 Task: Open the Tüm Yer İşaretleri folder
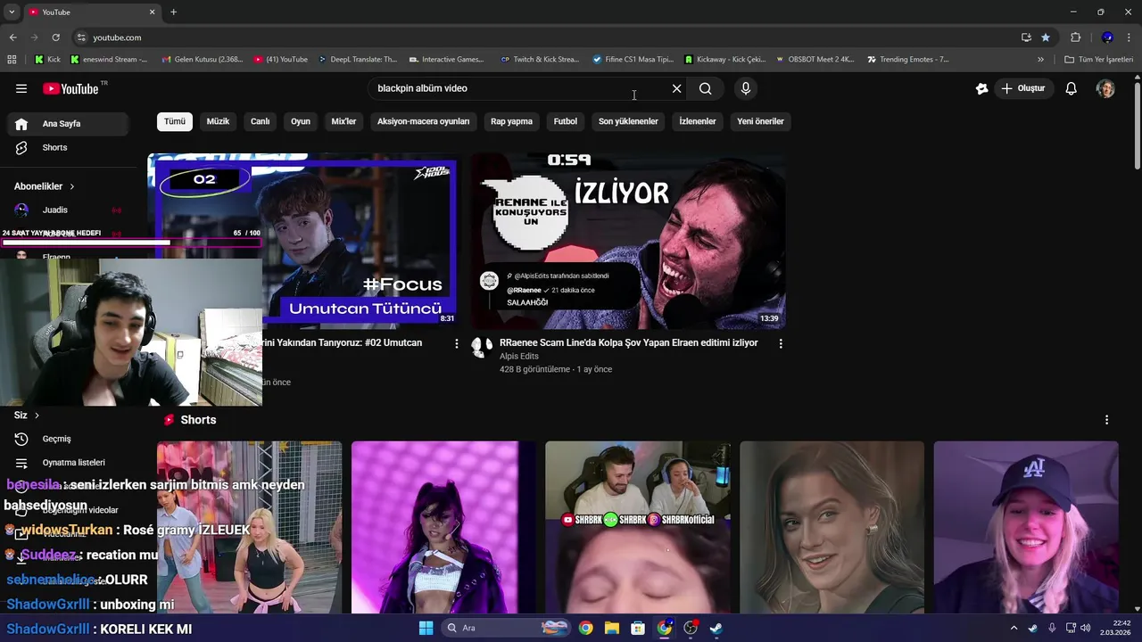pyautogui.click(x=1099, y=60)
